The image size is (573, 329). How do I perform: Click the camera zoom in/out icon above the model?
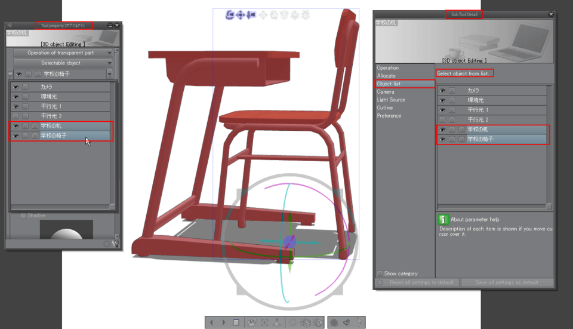click(251, 15)
